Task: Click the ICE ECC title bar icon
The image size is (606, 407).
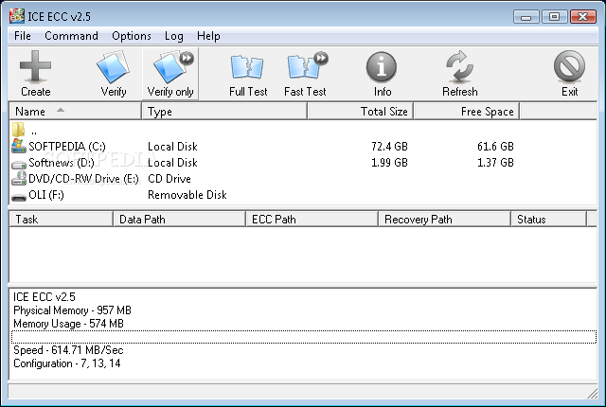Action: (17, 16)
